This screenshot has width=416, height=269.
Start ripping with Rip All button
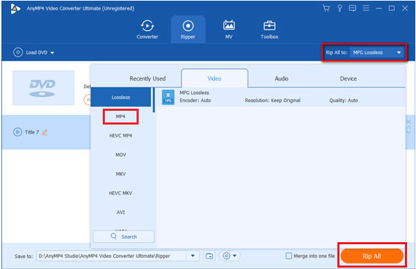point(372,256)
